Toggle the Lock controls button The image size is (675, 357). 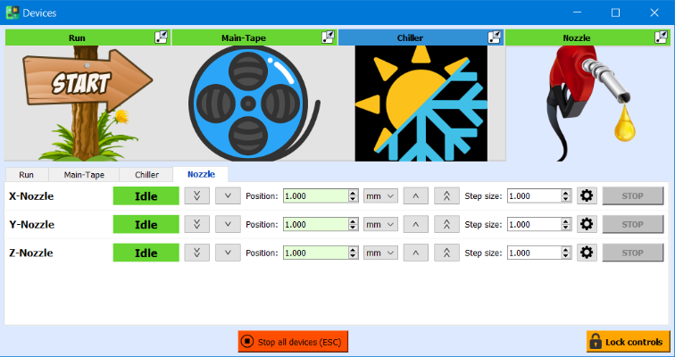628,342
